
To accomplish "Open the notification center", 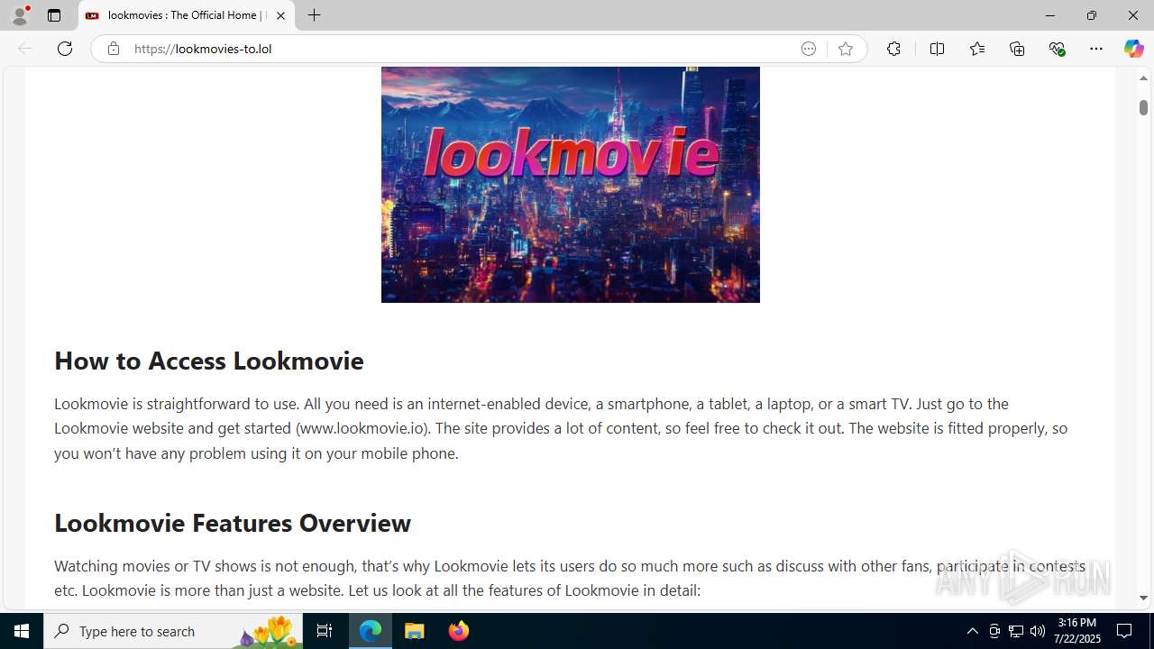I will click(x=1125, y=631).
